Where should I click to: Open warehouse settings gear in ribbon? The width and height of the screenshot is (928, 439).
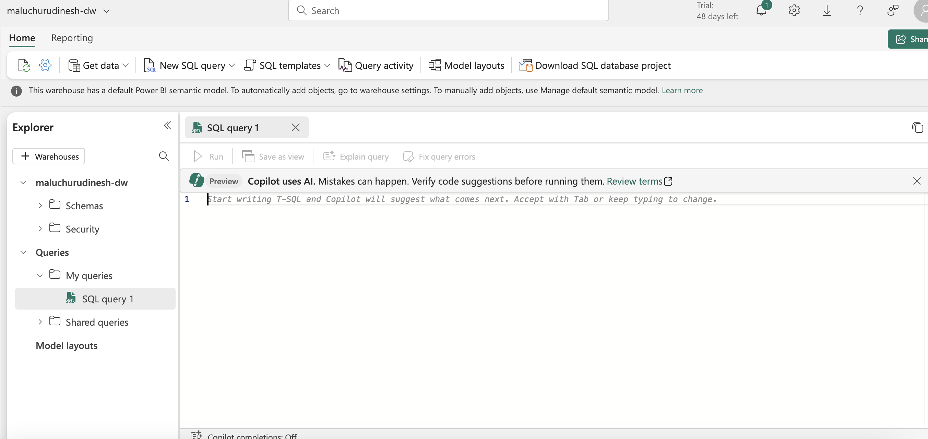click(x=45, y=65)
